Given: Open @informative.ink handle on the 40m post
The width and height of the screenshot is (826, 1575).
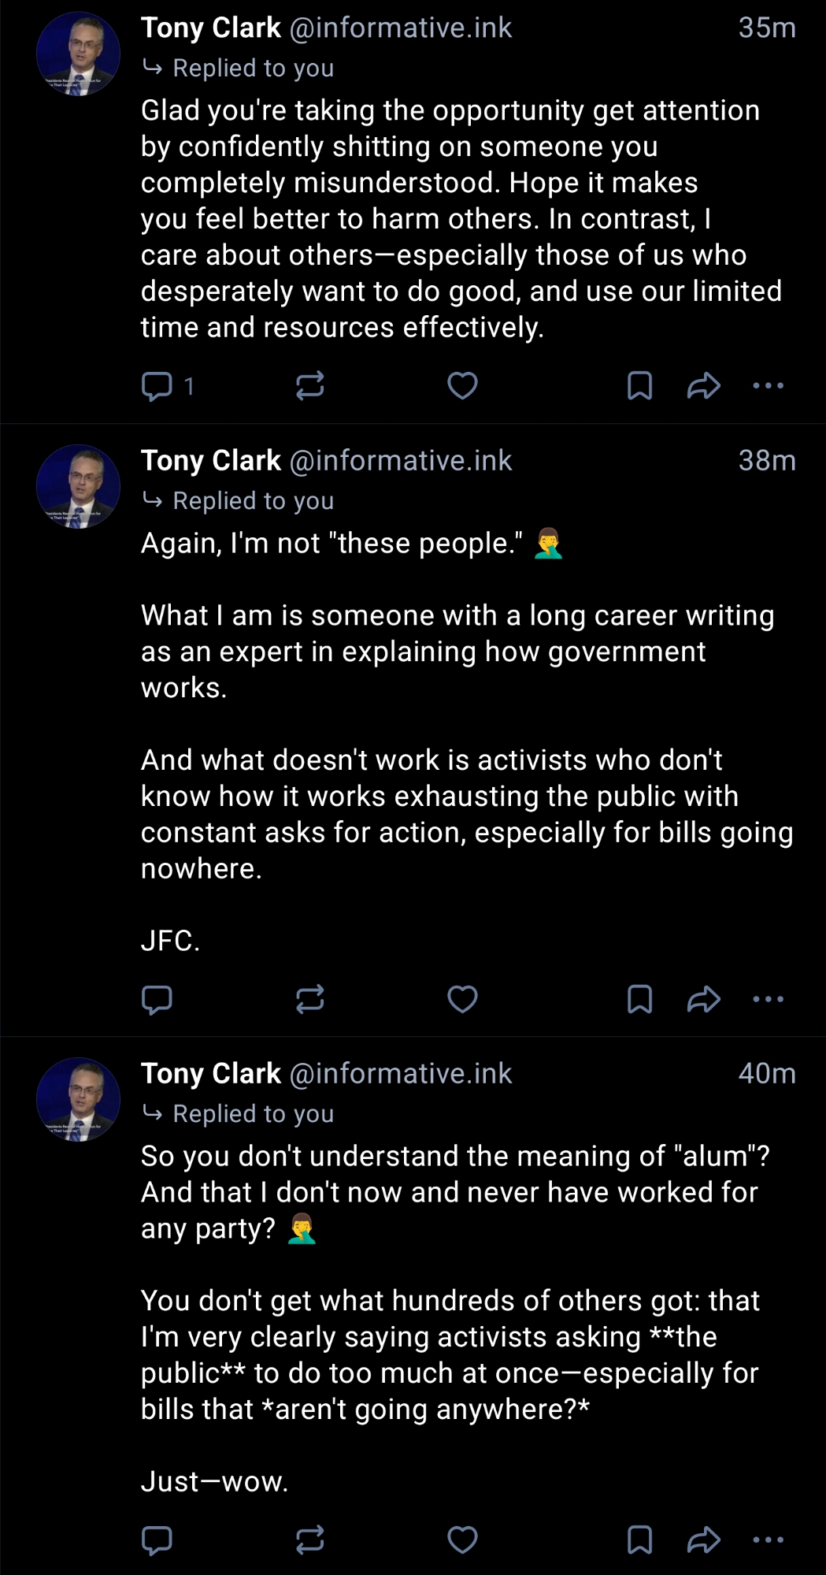Looking at the screenshot, I should [401, 1073].
